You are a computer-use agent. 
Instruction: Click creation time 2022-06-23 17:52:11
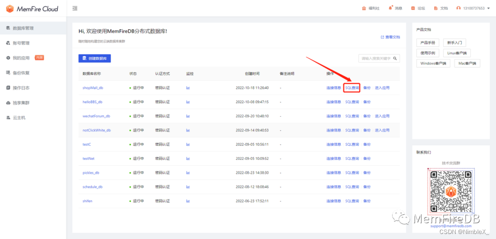click(252, 201)
